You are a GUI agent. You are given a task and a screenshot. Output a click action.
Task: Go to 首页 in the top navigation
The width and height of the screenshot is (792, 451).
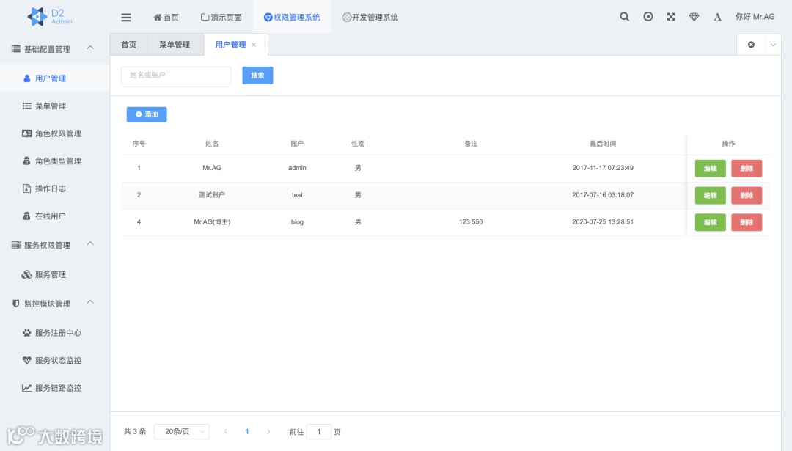pyautogui.click(x=166, y=17)
